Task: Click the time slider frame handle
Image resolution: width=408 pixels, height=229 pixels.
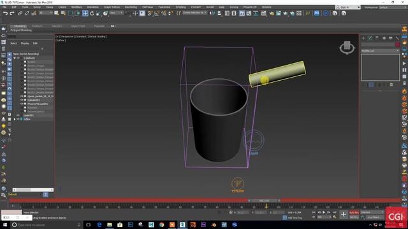Action: point(264,200)
